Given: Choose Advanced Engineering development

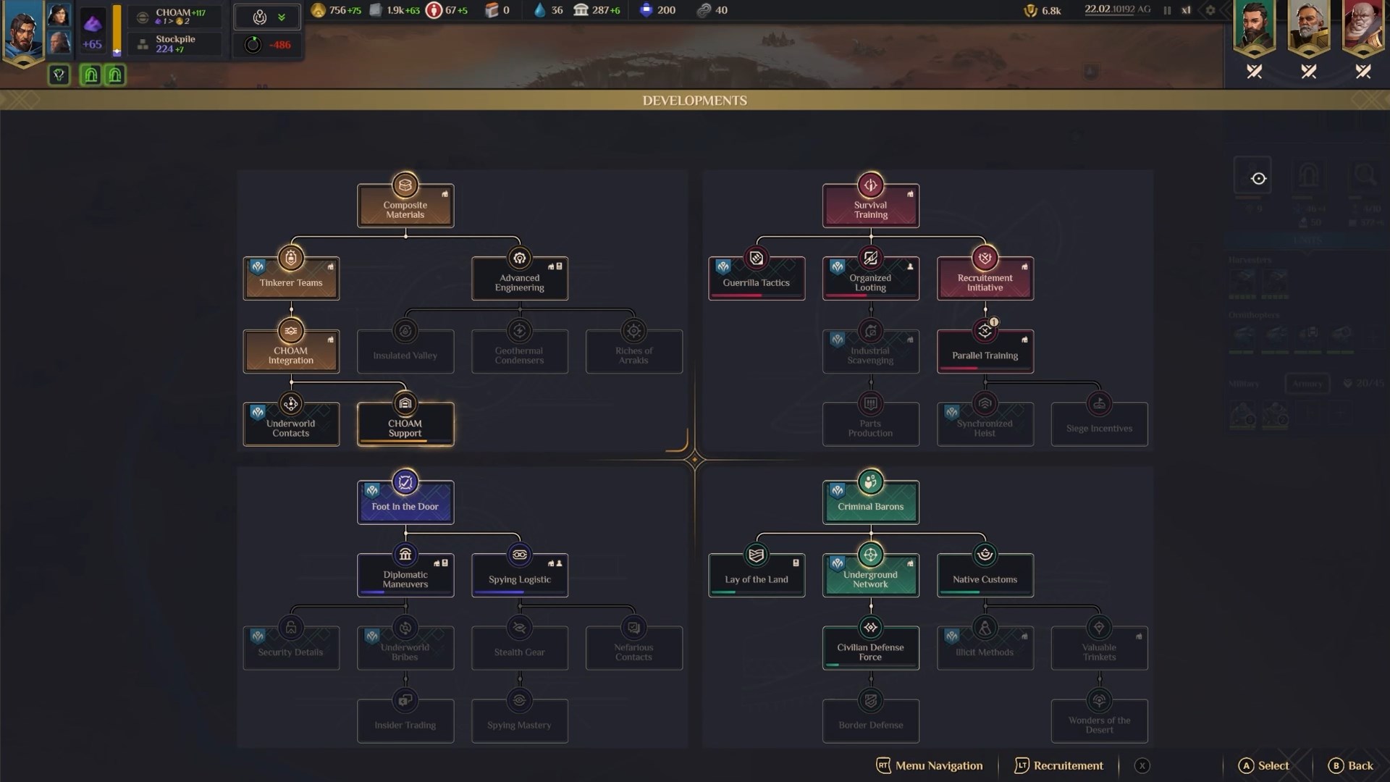Looking at the screenshot, I should pyautogui.click(x=520, y=279).
